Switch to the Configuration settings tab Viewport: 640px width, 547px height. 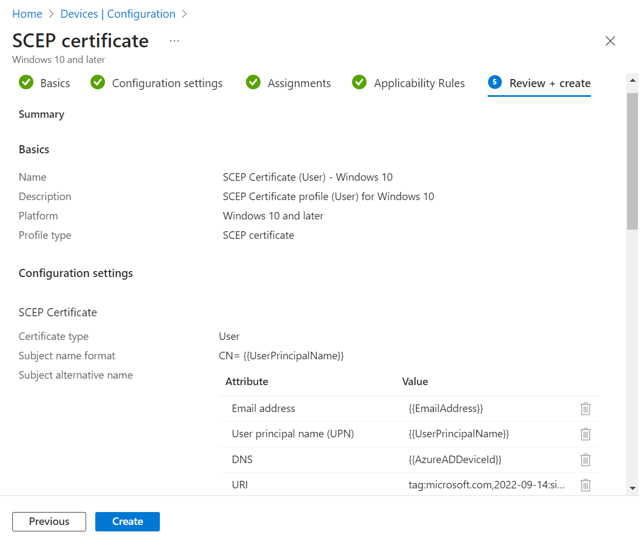click(156, 83)
